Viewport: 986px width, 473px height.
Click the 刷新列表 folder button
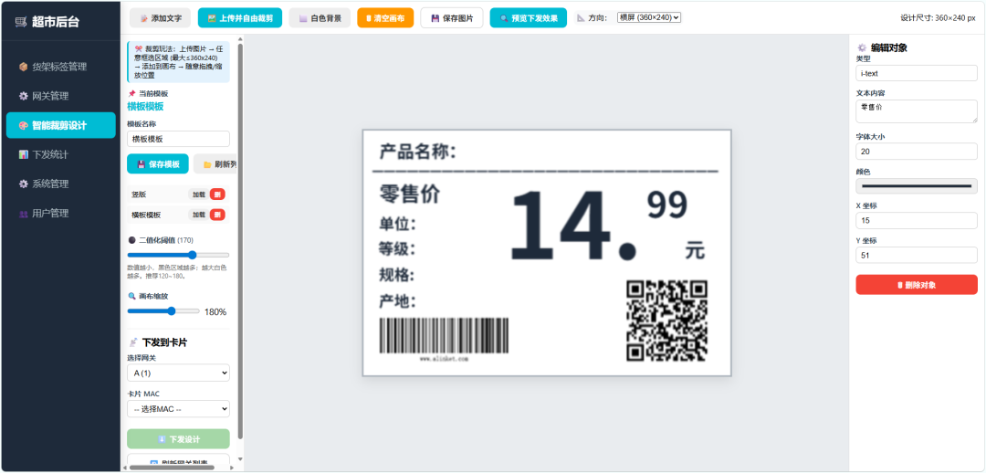(x=215, y=164)
